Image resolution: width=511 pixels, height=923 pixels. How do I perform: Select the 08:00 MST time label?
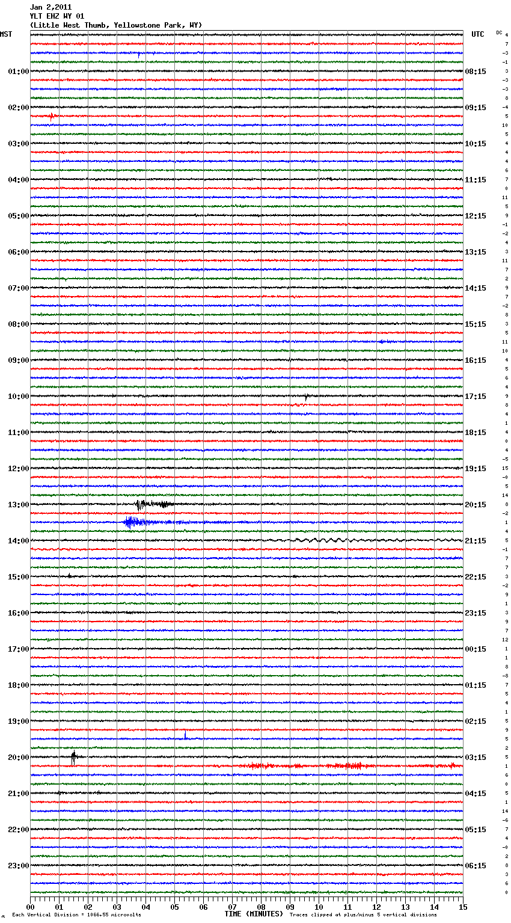pos(19,324)
